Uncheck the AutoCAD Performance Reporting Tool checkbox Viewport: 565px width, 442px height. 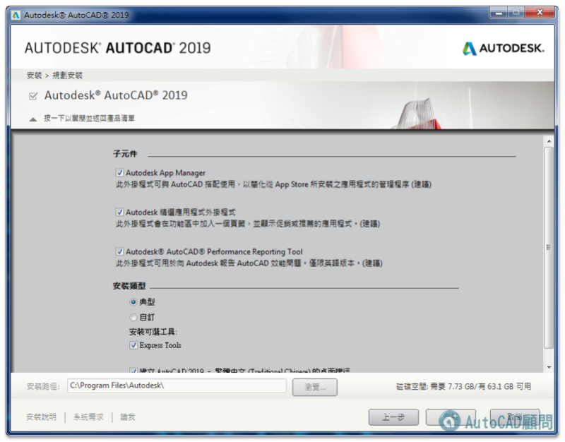[119, 251]
